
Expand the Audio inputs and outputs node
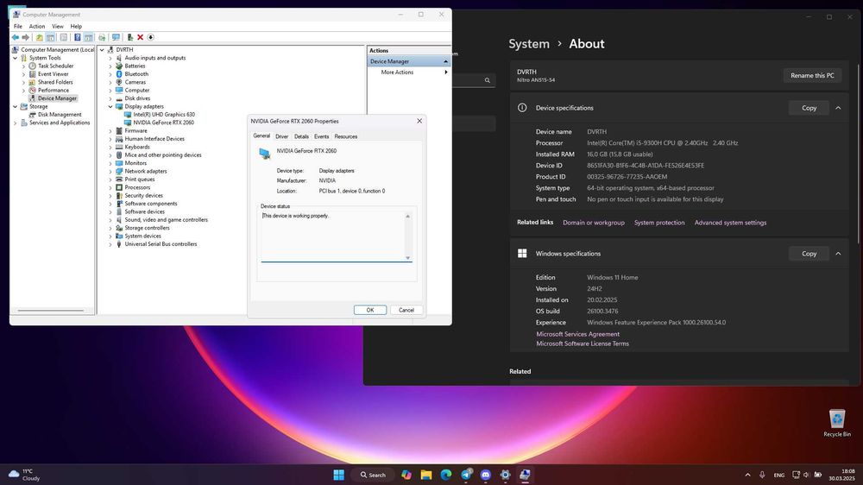tap(110, 58)
